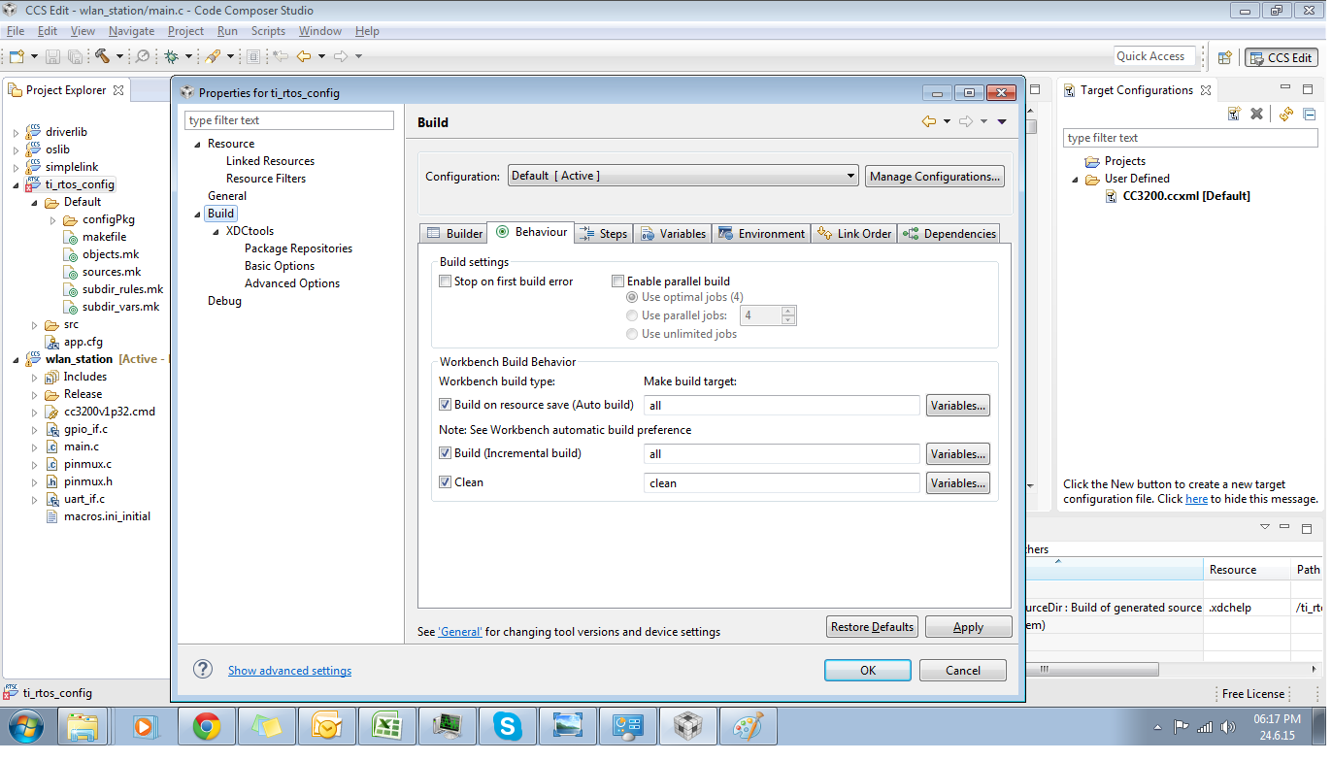This screenshot has width=1332, height=761.
Task: Open the 'General' settings link
Action: [x=460, y=632]
